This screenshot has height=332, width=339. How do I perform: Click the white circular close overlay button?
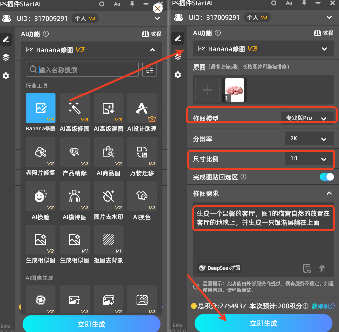tap(158, 9)
